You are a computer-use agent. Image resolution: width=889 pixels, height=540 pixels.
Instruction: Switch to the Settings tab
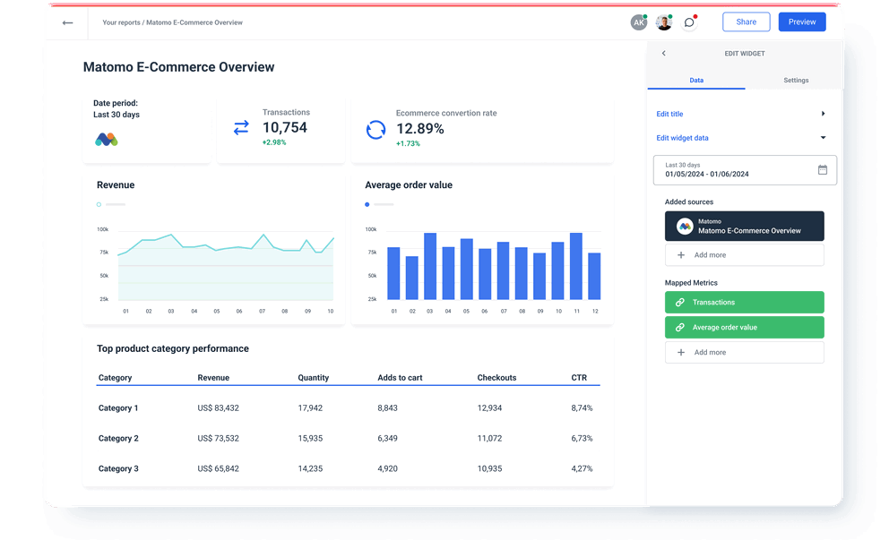point(796,80)
